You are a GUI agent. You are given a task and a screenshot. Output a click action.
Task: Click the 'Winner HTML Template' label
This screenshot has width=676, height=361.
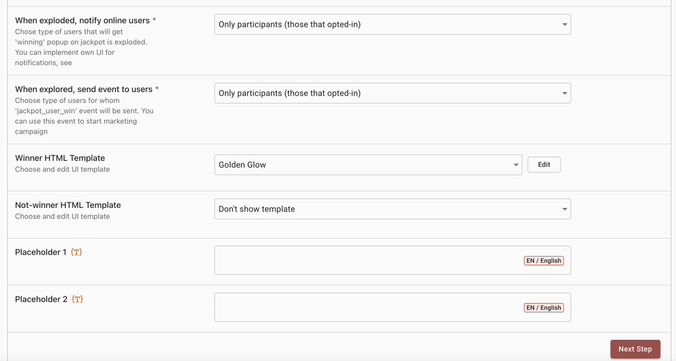[60, 158]
